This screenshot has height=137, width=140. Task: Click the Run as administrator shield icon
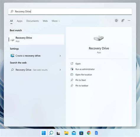tap(72, 69)
